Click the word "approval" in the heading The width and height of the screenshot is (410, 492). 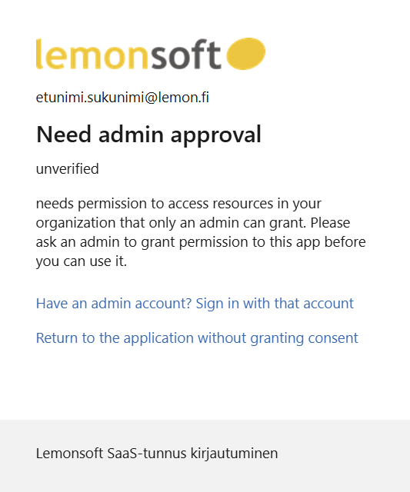[216, 135]
